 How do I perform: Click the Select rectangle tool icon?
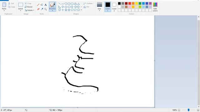click(20, 5)
